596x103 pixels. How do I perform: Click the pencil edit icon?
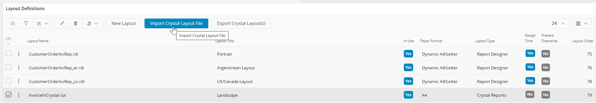[x=62, y=24]
